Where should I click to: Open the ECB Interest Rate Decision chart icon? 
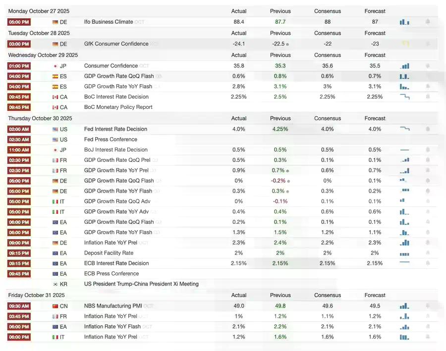click(404, 262)
